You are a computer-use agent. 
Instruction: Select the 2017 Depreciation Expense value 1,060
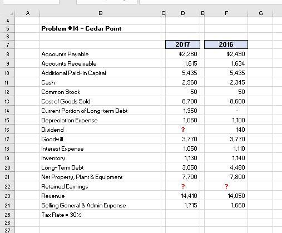click(182, 120)
